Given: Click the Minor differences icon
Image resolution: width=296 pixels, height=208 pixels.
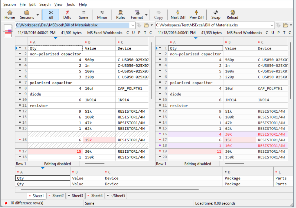Looking at the screenshot, I should click(x=102, y=14).
